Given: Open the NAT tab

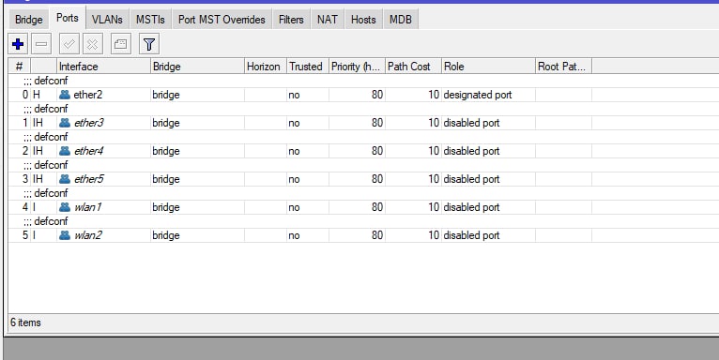Looking at the screenshot, I should coord(328,20).
